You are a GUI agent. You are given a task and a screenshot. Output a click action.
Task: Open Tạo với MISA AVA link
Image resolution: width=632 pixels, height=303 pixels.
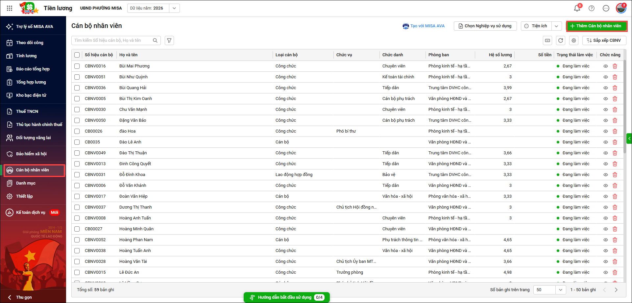pos(424,26)
